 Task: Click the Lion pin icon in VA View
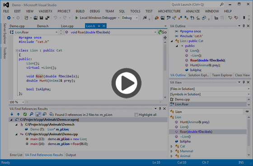[x=247, y=111]
